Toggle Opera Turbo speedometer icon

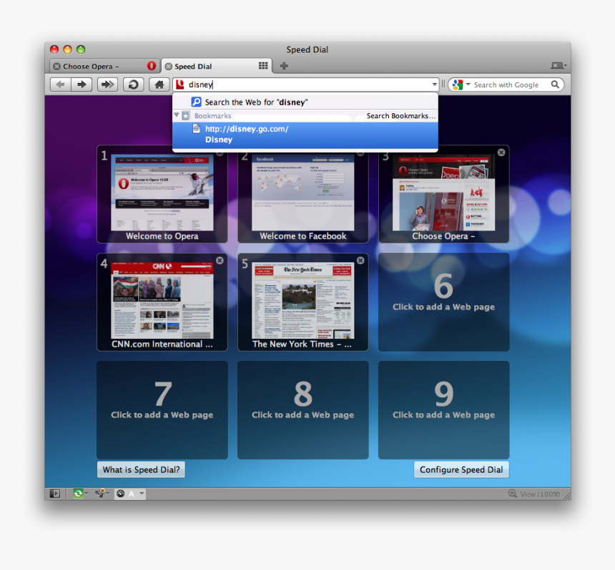(x=121, y=494)
